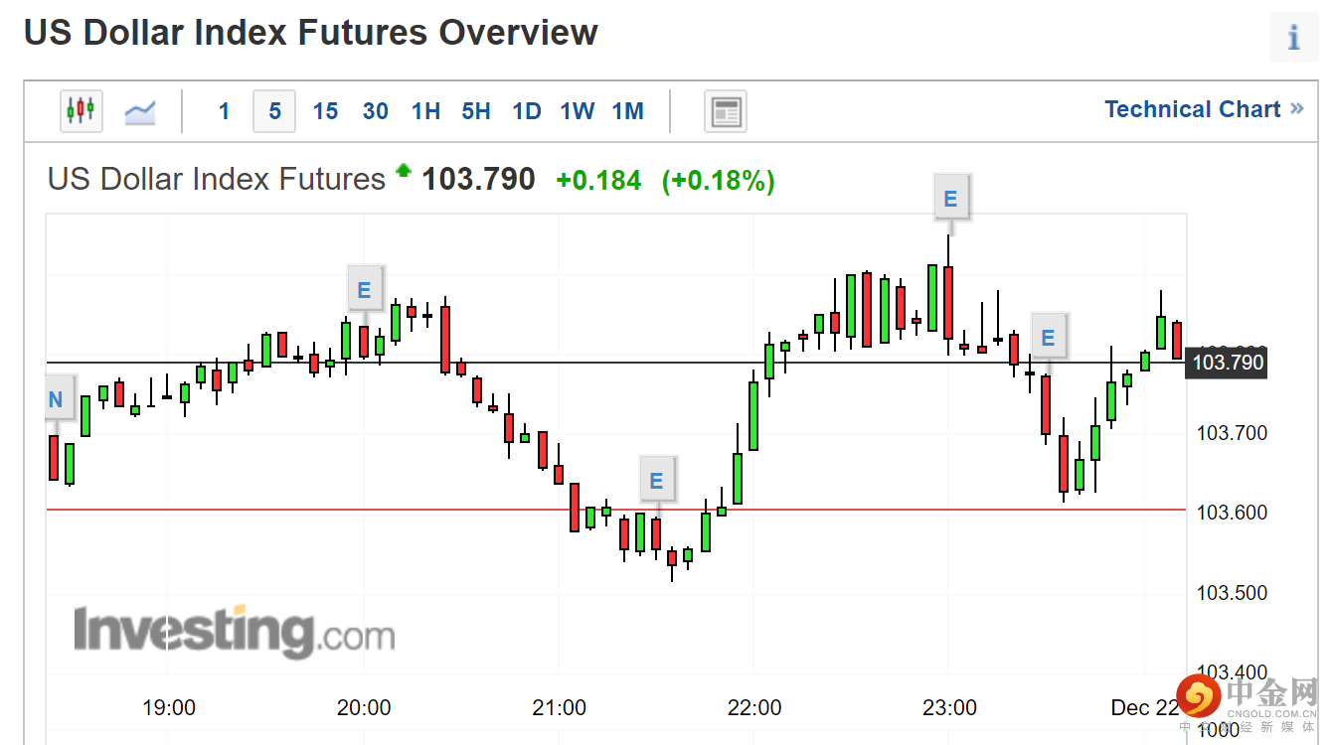Click the N news marker on chart
Viewport: 1332px width, 745px height.
point(57,399)
